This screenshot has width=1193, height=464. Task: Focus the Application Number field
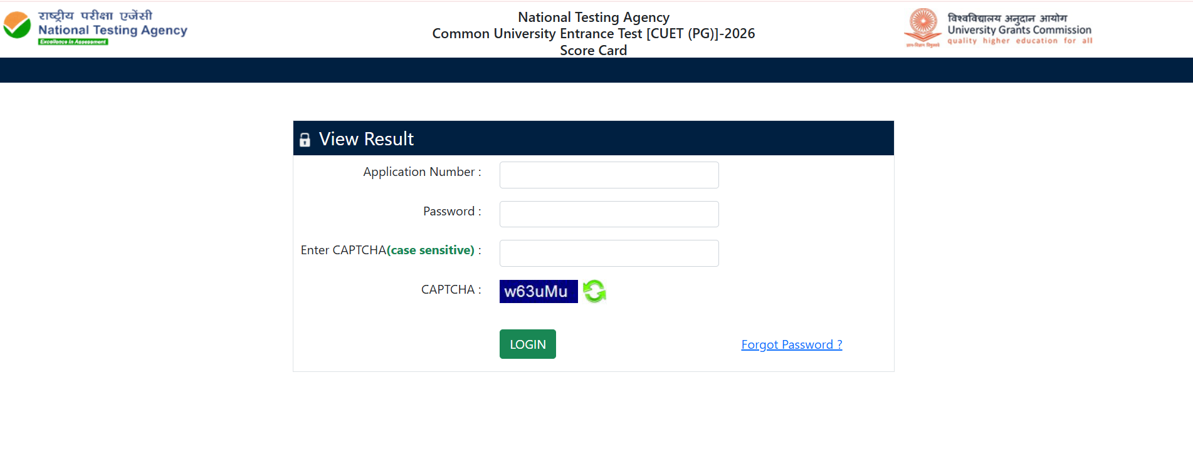[x=609, y=175]
